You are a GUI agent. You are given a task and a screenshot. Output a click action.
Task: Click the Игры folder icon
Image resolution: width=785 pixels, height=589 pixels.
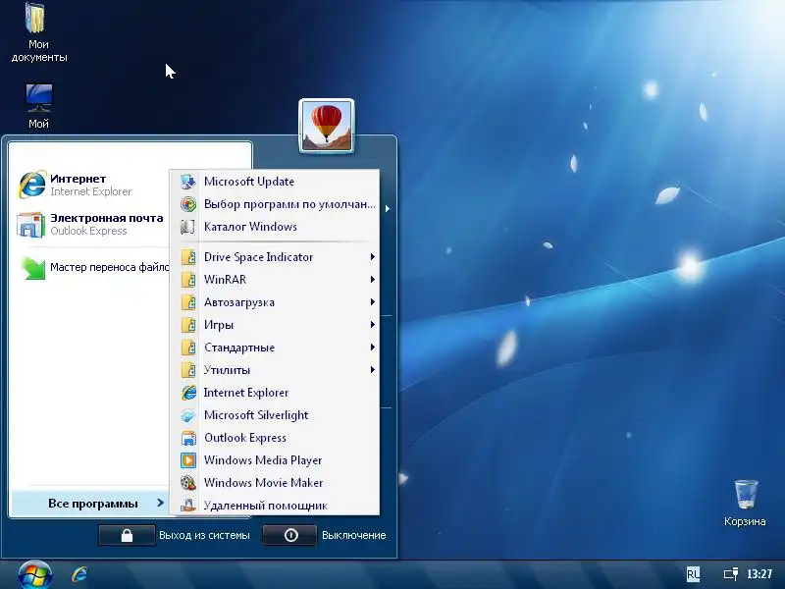[188, 325]
